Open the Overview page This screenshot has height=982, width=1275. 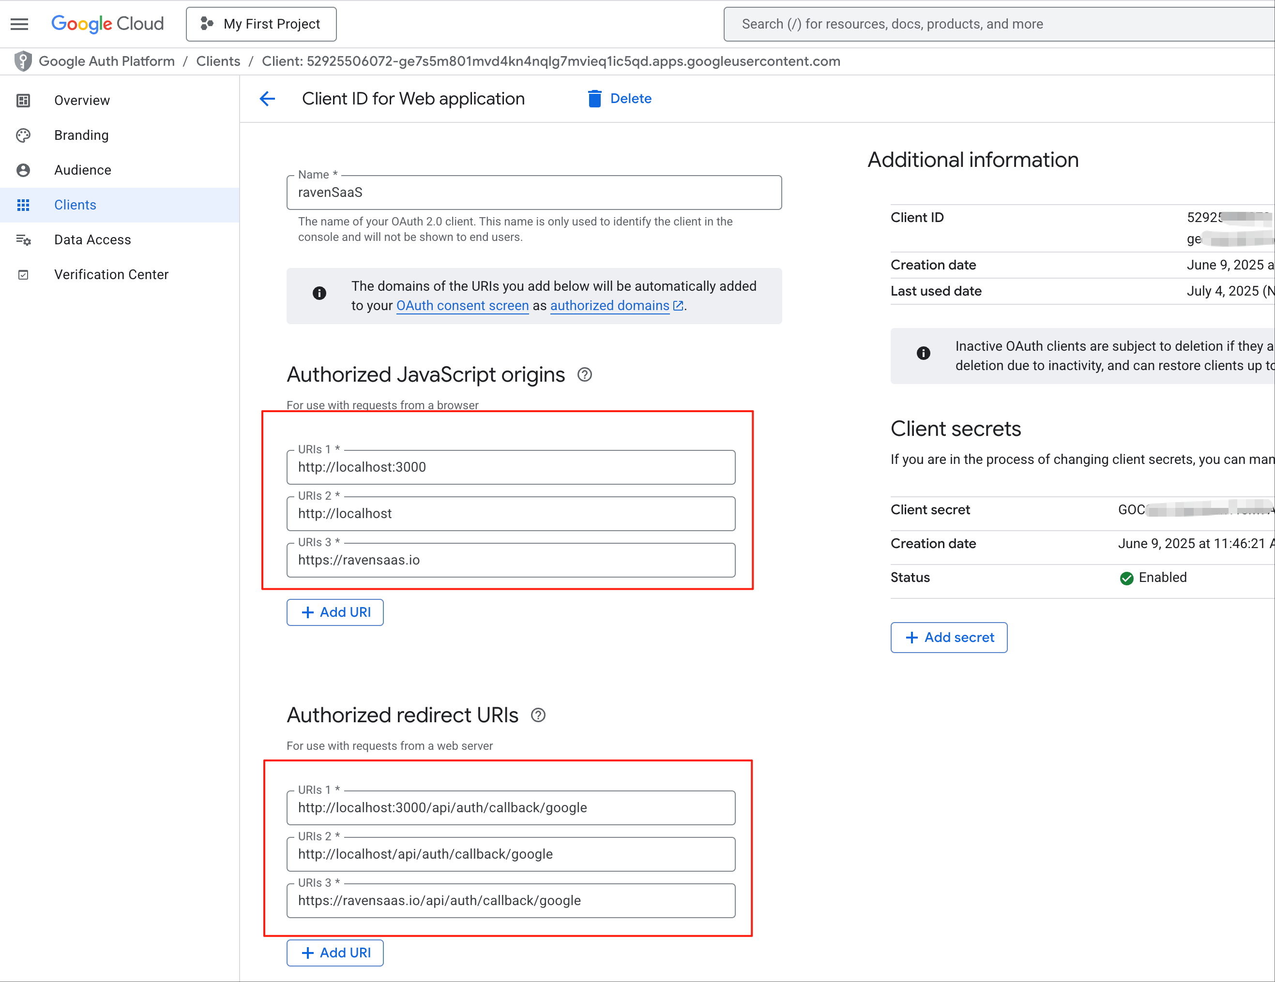(82, 100)
